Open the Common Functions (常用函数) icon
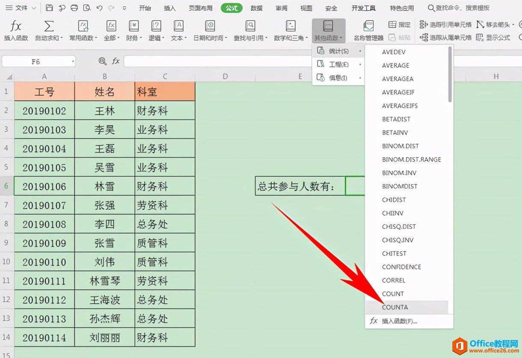 click(x=83, y=26)
